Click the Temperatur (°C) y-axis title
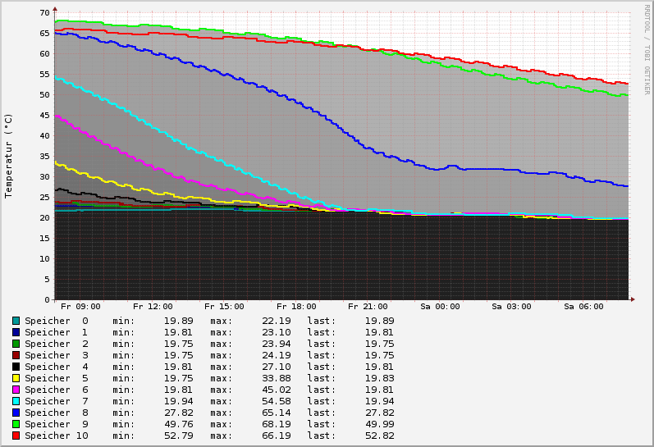Screen dimensions: 654x447 9,156
